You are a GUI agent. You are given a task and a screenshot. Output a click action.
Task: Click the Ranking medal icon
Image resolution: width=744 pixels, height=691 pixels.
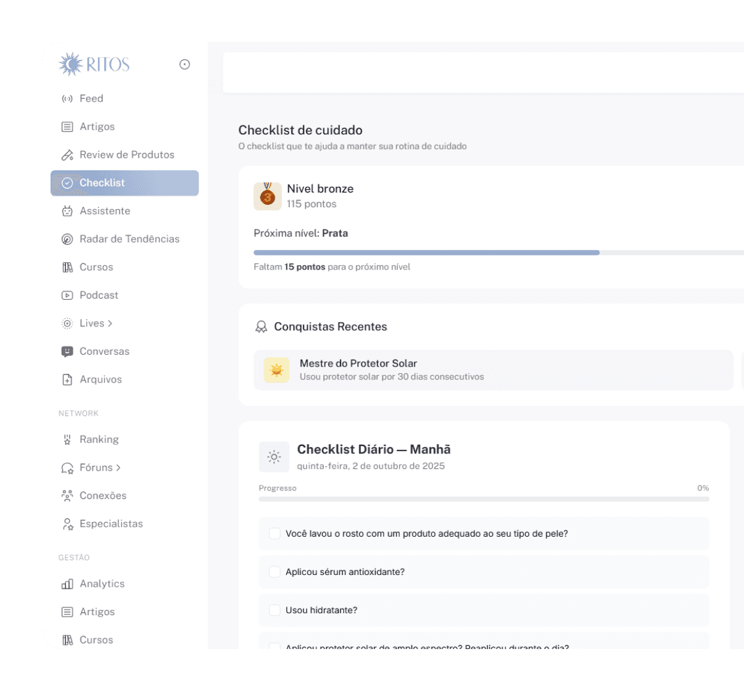tap(67, 440)
